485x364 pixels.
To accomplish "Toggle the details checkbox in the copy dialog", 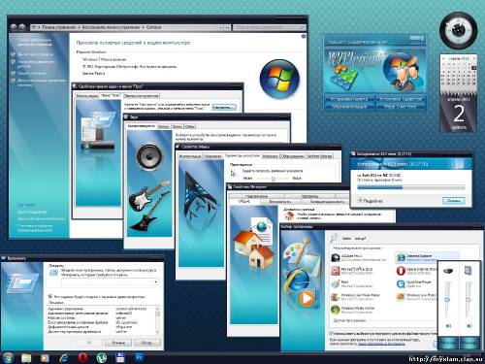I will (360, 201).
